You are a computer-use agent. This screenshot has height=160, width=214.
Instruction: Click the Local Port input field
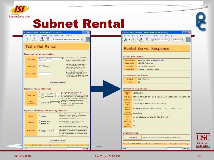point(57,94)
